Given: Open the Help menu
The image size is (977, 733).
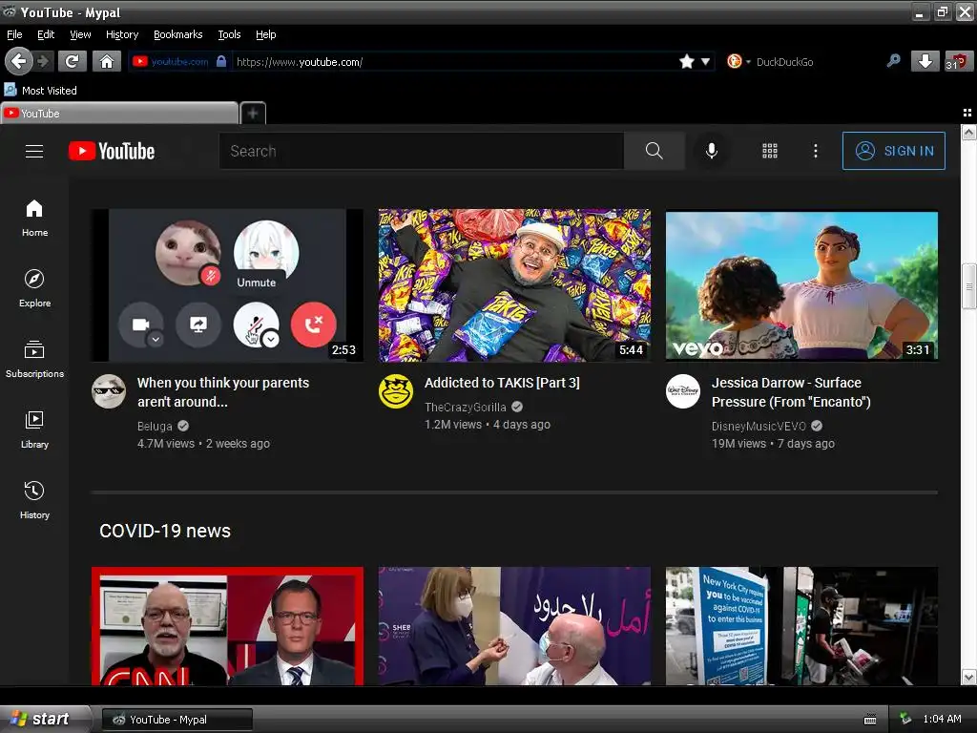Looking at the screenshot, I should (x=265, y=34).
